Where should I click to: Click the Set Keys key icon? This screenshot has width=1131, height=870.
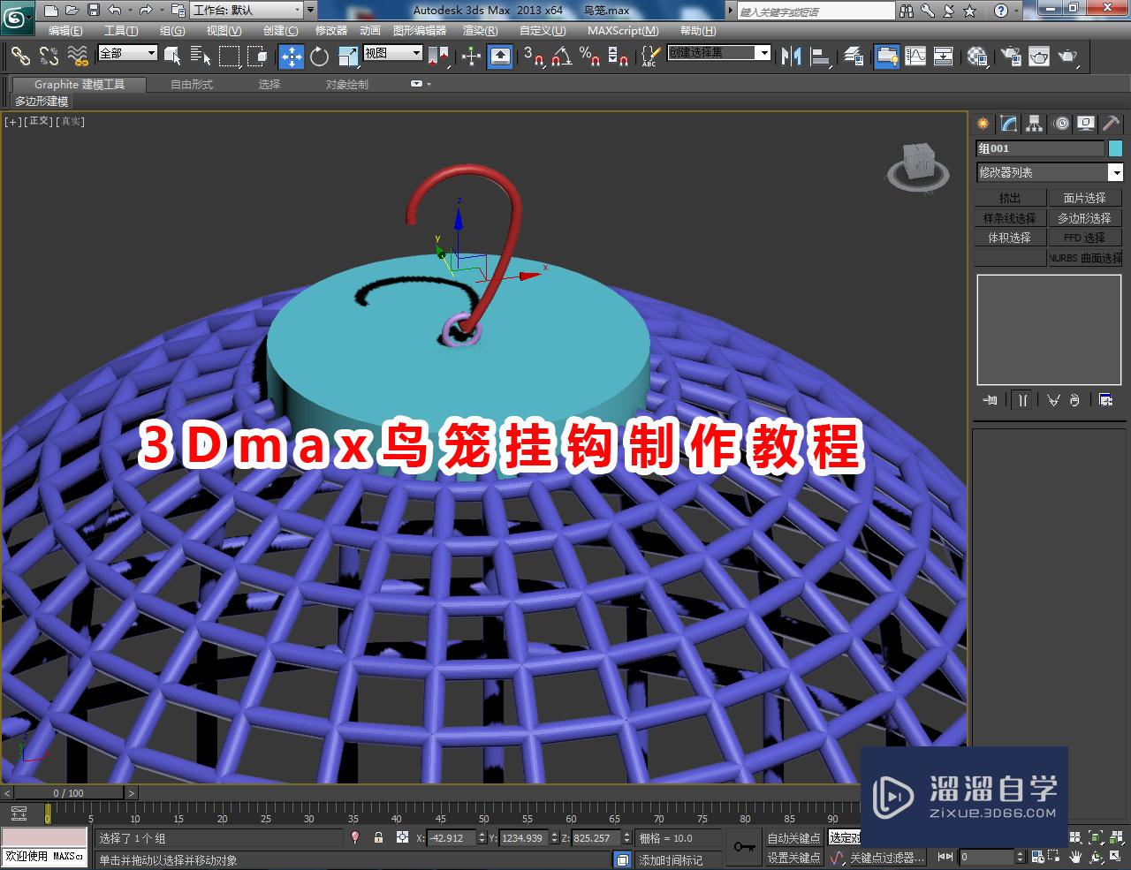pyautogui.click(x=744, y=847)
